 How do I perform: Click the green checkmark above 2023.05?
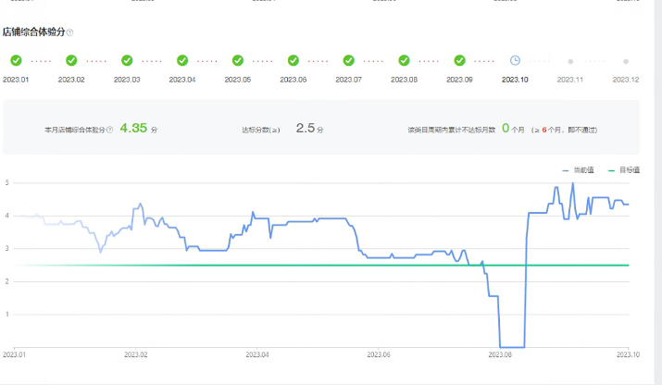click(x=238, y=61)
